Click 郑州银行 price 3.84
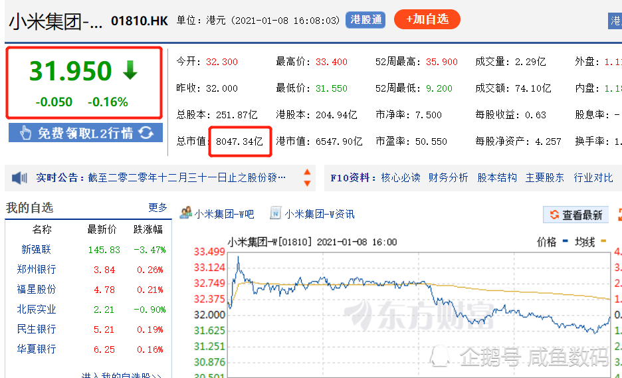The width and height of the screenshot is (622, 378). pyautogui.click(x=104, y=270)
